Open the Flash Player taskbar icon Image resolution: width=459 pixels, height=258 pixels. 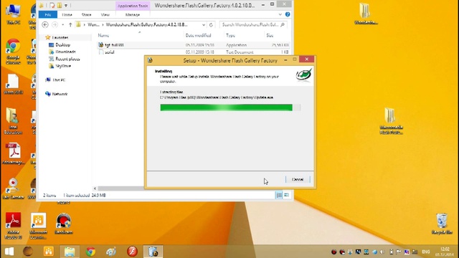tap(132, 252)
